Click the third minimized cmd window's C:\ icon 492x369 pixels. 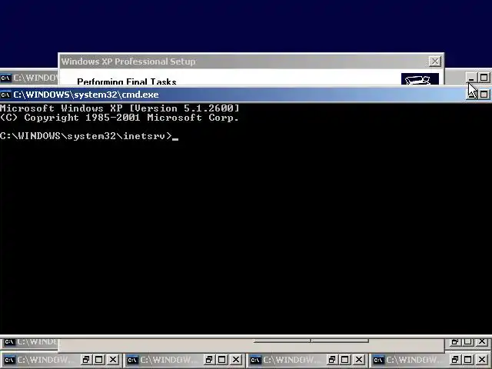tap(255, 360)
